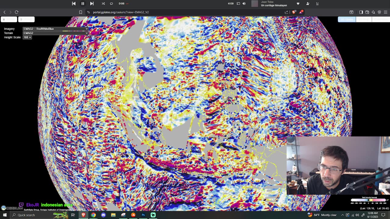This screenshot has height=219, width=390.
Task: Open the track album artwork
Action: [x=255, y=4]
